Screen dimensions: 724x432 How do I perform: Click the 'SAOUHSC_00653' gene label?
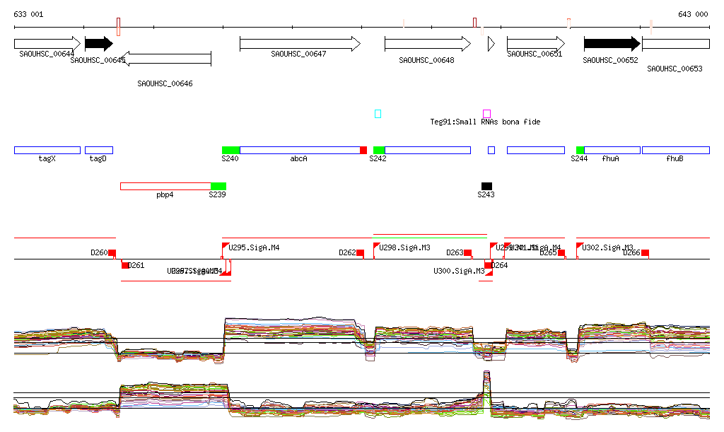pyautogui.click(x=675, y=69)
